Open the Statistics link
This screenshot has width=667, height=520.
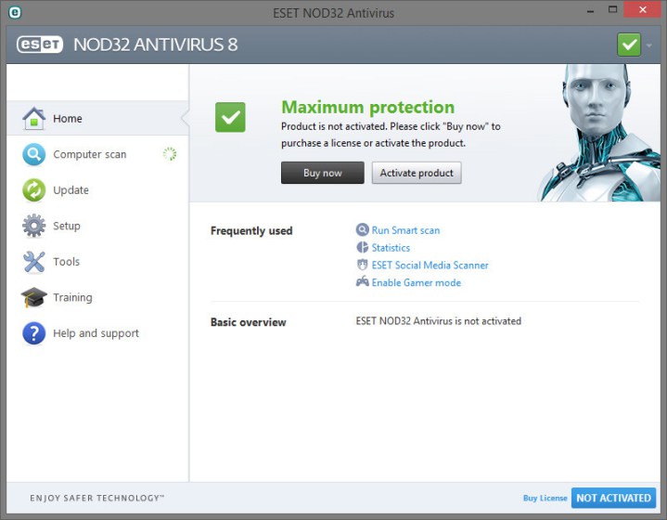point(391,248)
